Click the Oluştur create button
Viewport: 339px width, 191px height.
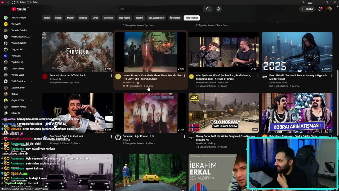pyautogui.click(x=307, y=9)
